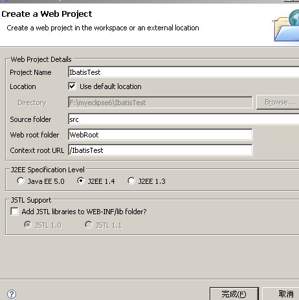Click the 'J2EE Specification Level' group title
299x300 pixels.
(48, 170)
